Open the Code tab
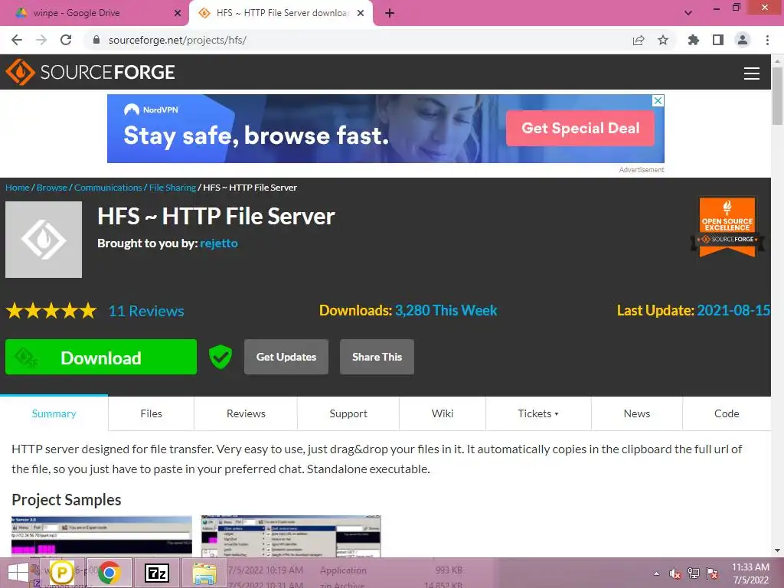This screenshot has height=588, width=784. point(727,413)
